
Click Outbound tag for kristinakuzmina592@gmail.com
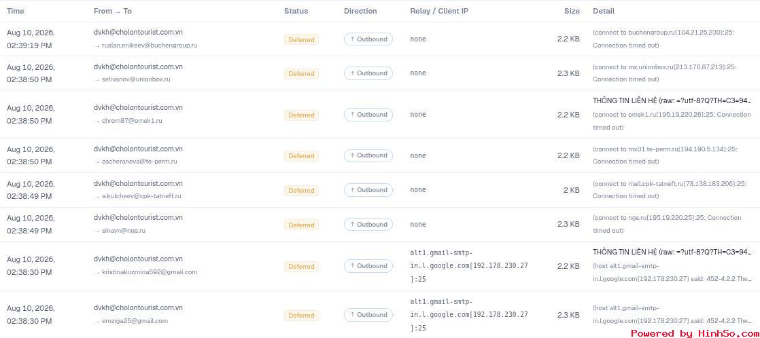point(368,266)
